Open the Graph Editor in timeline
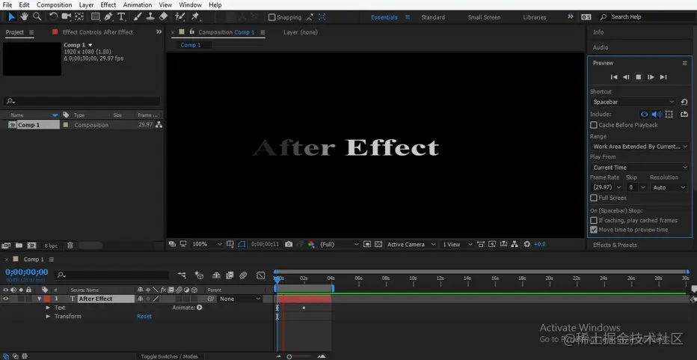Viewport: 697px width, 360px height. 260,275
